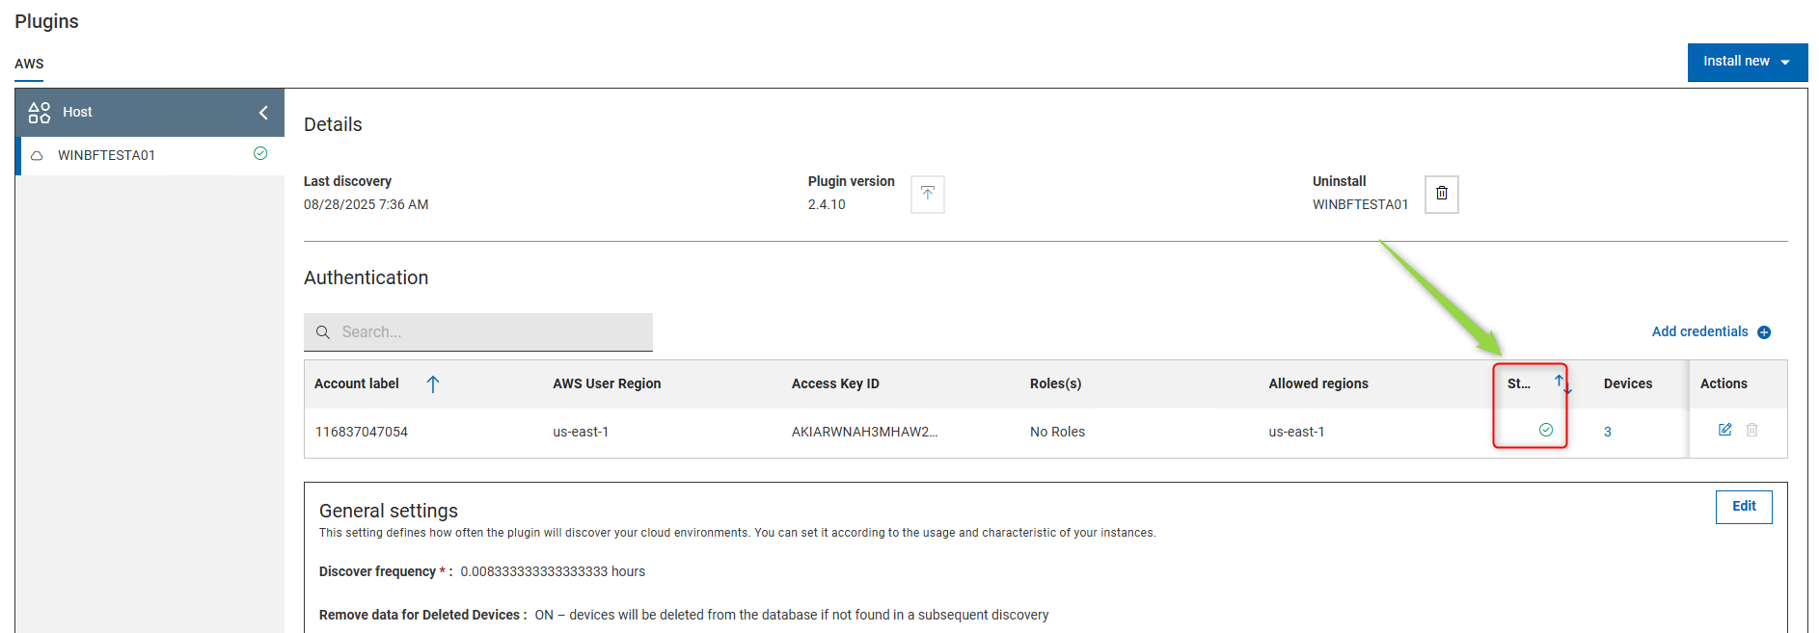
Task: Click the Edit button in General settings
Action: [x=1743, y=507]
